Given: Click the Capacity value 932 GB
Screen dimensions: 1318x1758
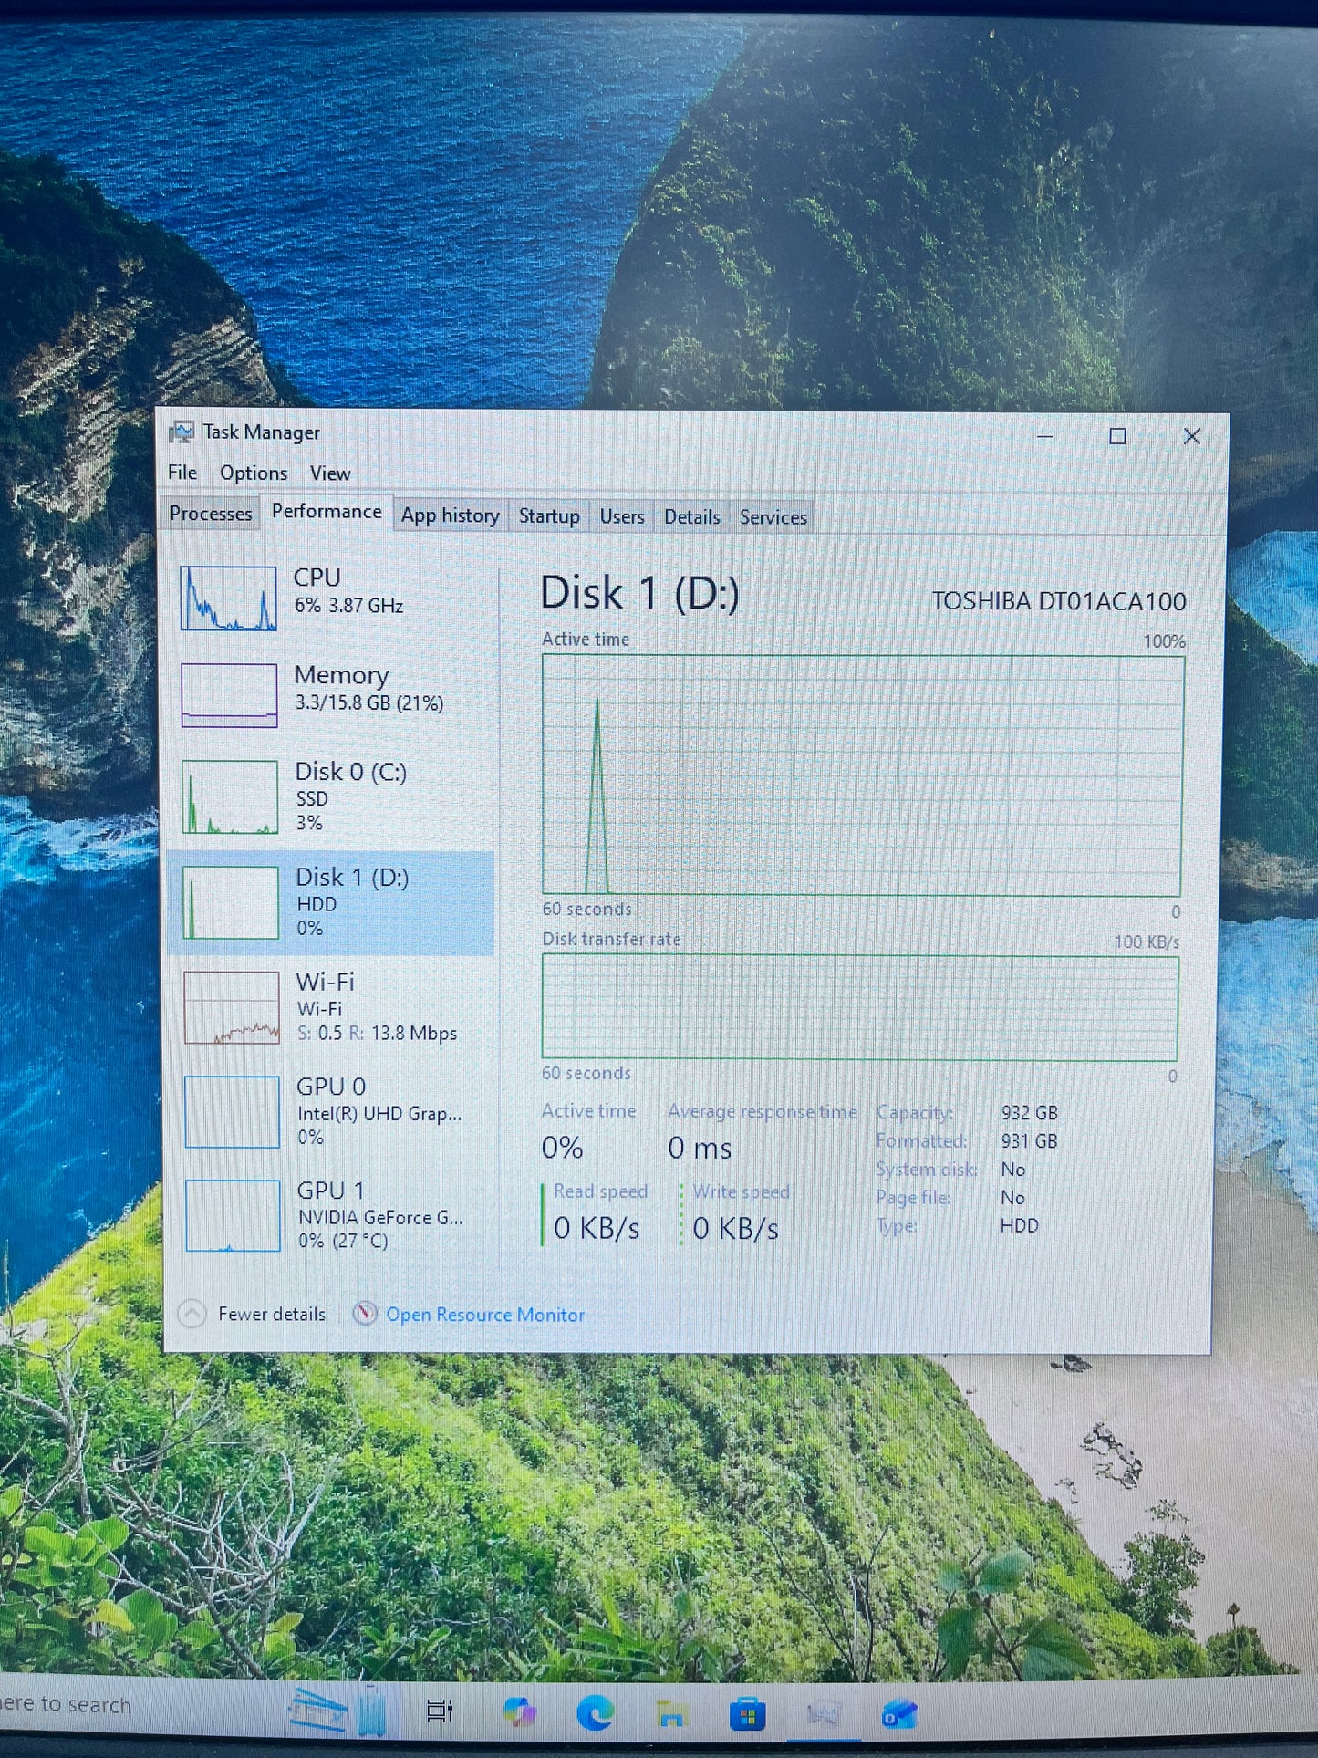Looking at the screenshot, I should point(1030,1113).
